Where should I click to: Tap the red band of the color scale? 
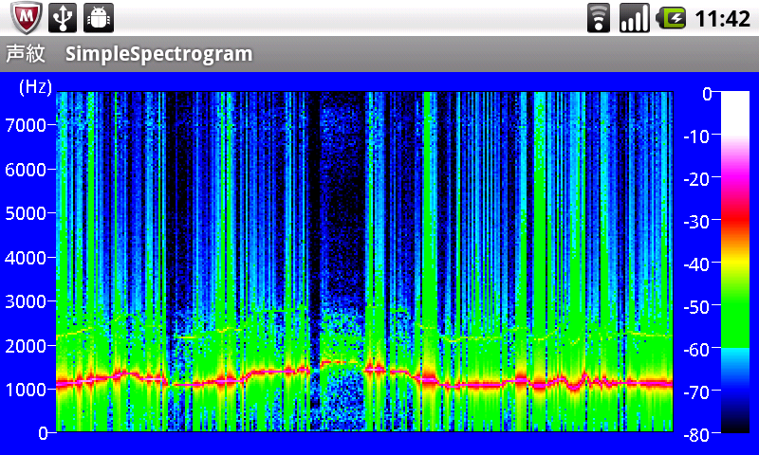pos(735,220)
